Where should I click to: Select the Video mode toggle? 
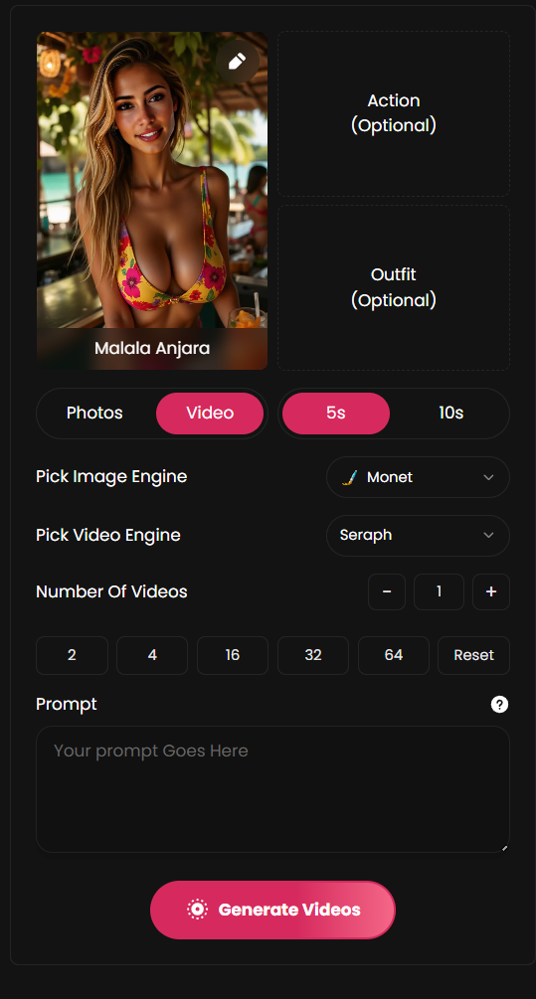click(x=210, y=413)
